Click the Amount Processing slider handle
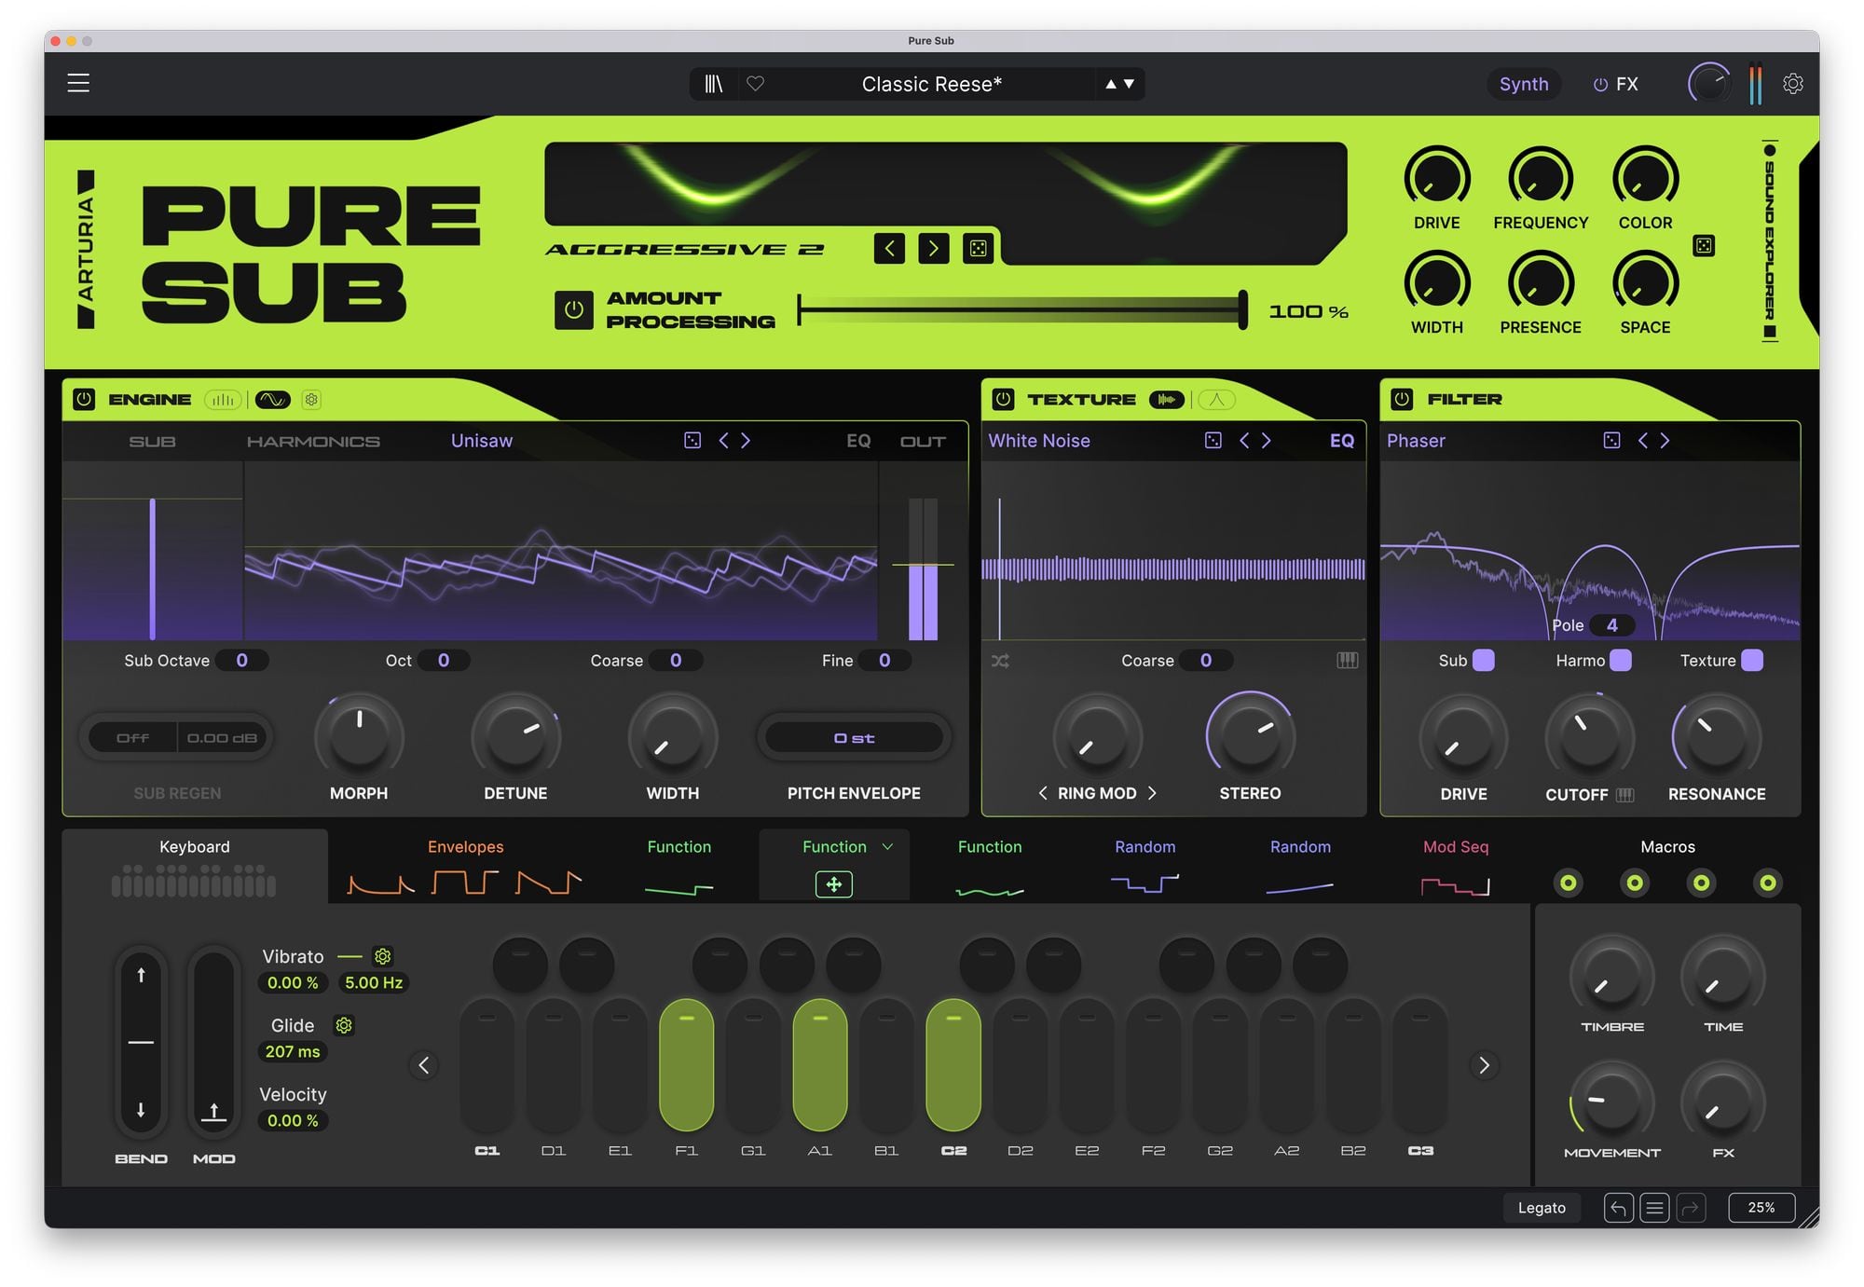 pyautogui.click(x=1242, y=310)
